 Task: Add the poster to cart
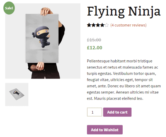[x=117, y=112]
